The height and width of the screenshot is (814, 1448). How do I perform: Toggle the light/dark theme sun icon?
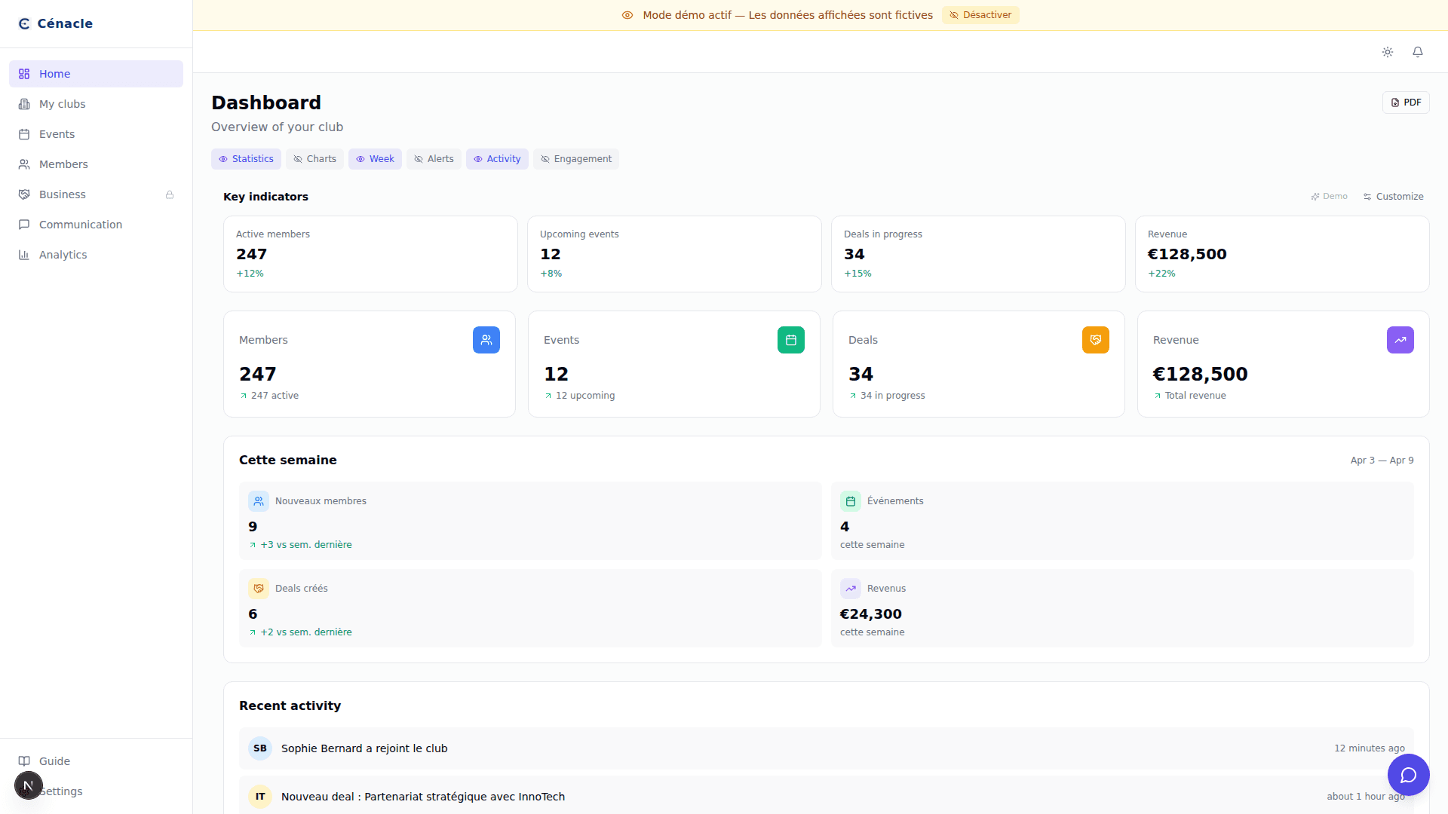(x=1388, y=52)
